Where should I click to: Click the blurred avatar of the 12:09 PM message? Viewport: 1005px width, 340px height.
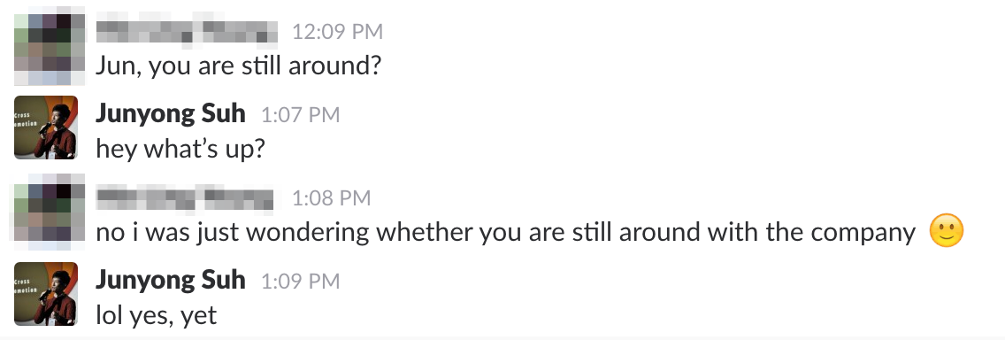tap(50, 46)
